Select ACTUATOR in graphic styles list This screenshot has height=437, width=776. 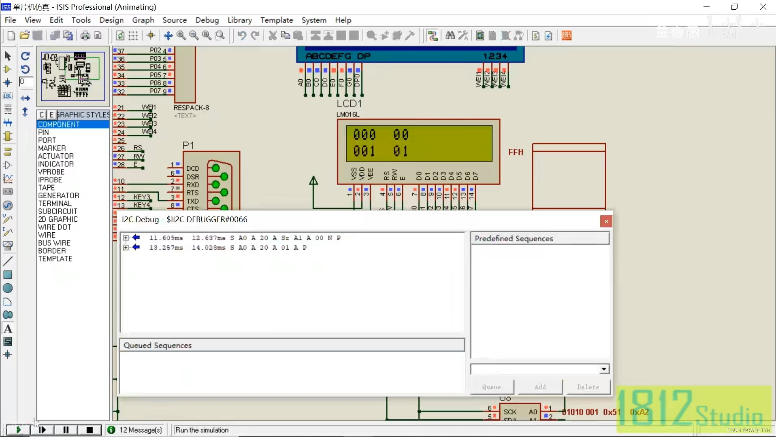pyautogui.click(x=73, y=156)
